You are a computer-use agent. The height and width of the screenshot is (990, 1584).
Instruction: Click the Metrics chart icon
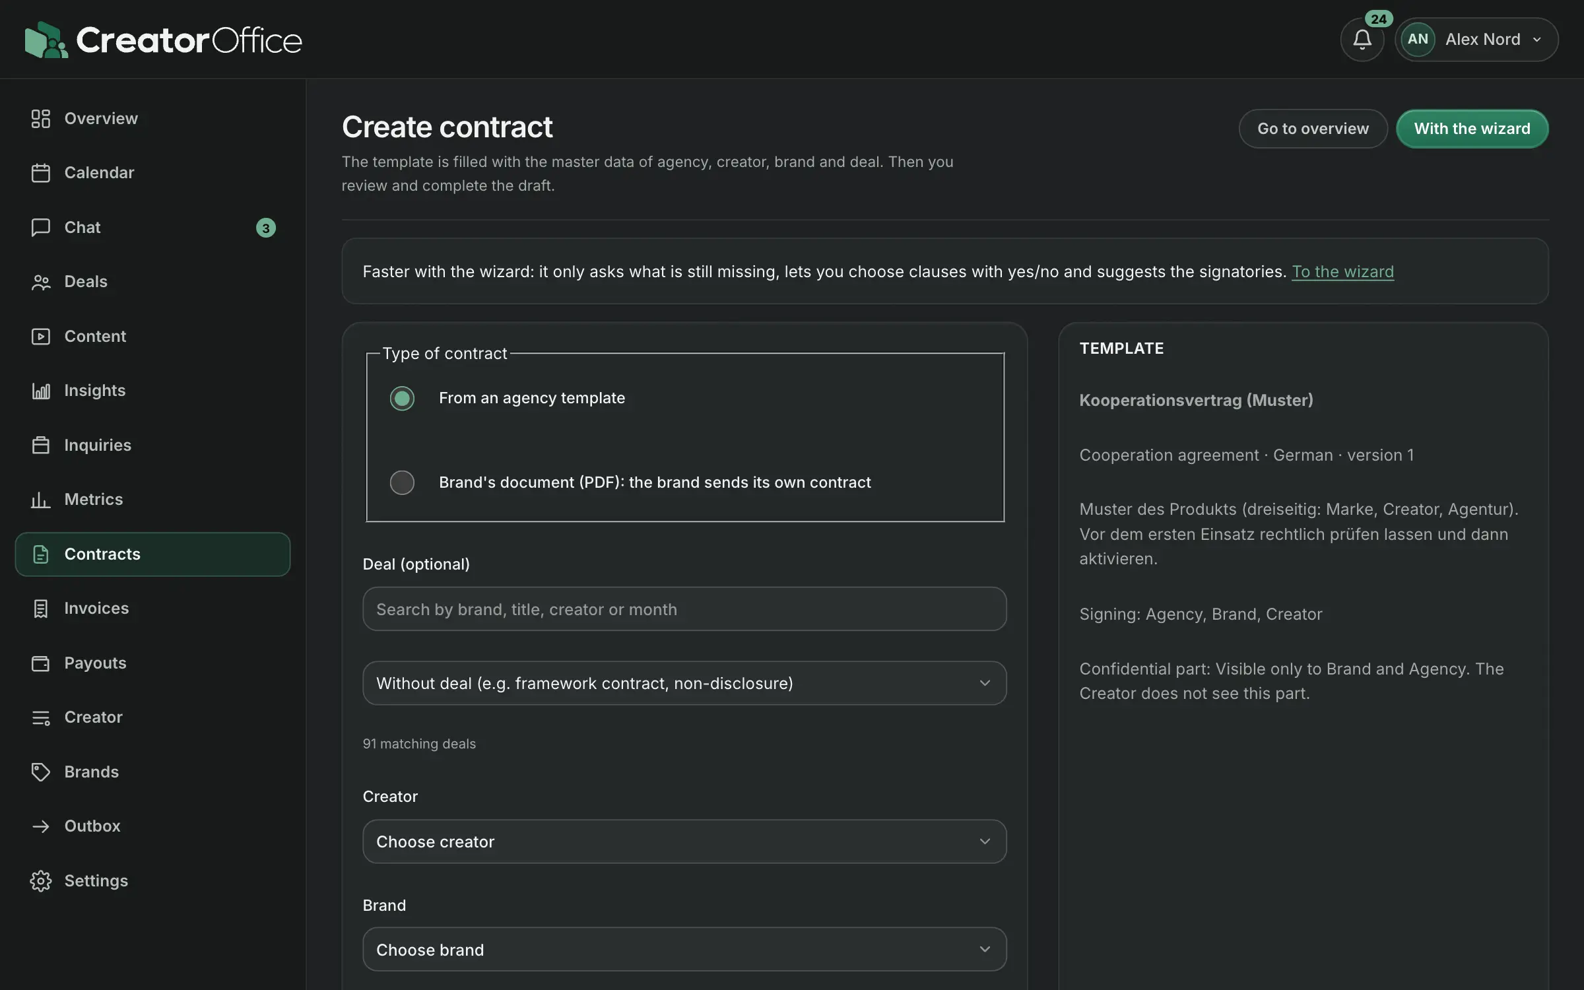point(41,500)
